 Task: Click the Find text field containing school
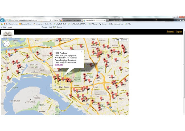(x=24, y=27)
